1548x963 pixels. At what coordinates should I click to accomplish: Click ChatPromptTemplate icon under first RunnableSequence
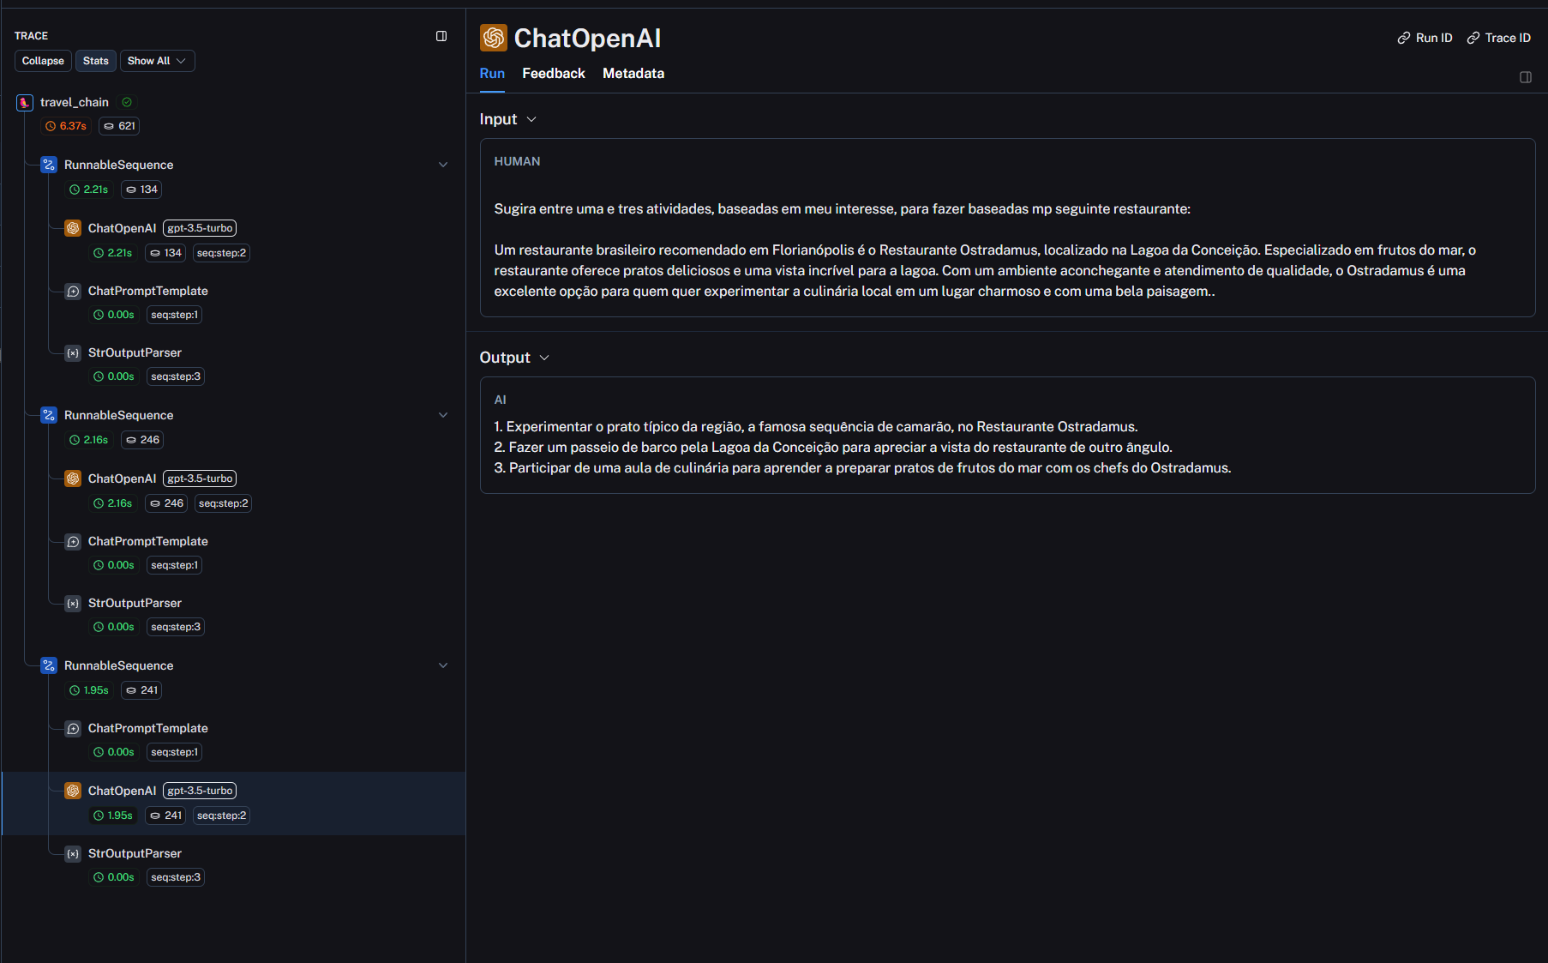pyautogui.click(x=73, y=291)
